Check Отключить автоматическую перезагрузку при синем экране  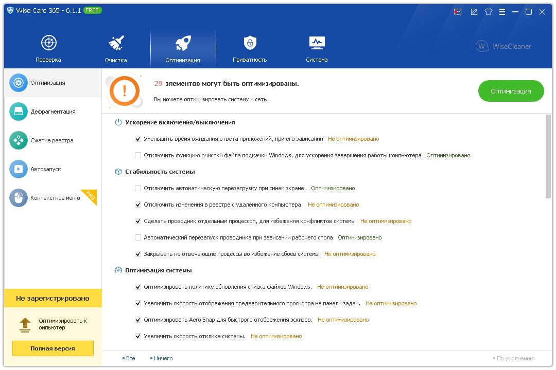pos(138,188)
